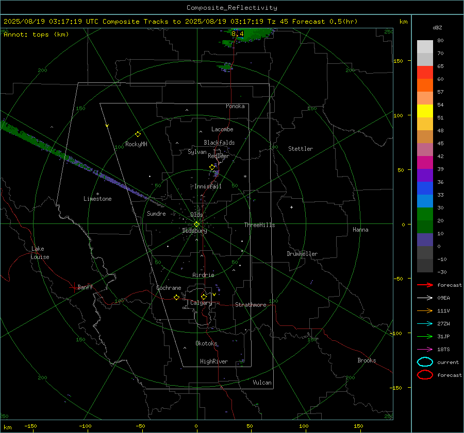Click the Okotoks label
This screenshot has width=464, height=433.
(x=206, y=343)
